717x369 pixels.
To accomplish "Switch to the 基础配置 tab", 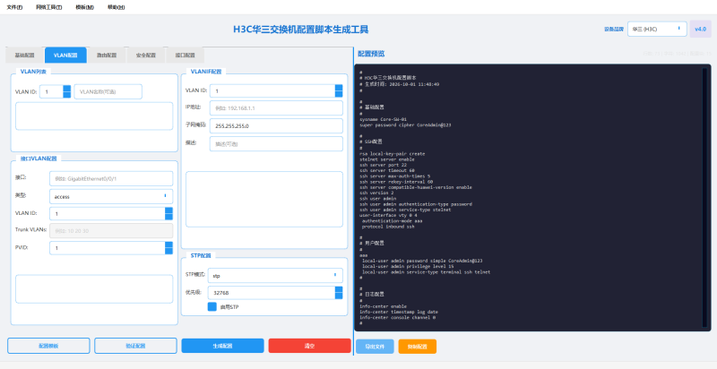I will point(25,56).
